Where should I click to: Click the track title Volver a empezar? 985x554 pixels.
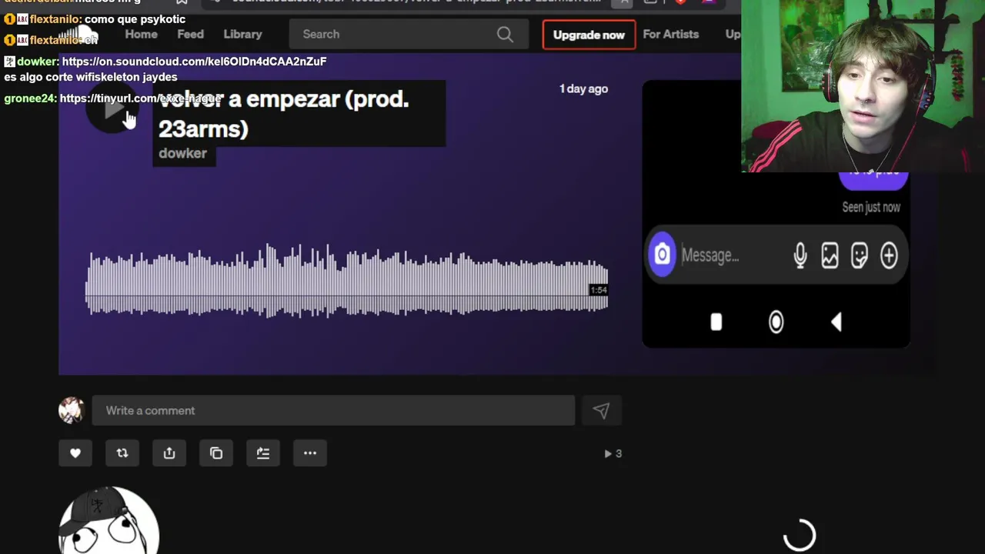pos(283,113)
